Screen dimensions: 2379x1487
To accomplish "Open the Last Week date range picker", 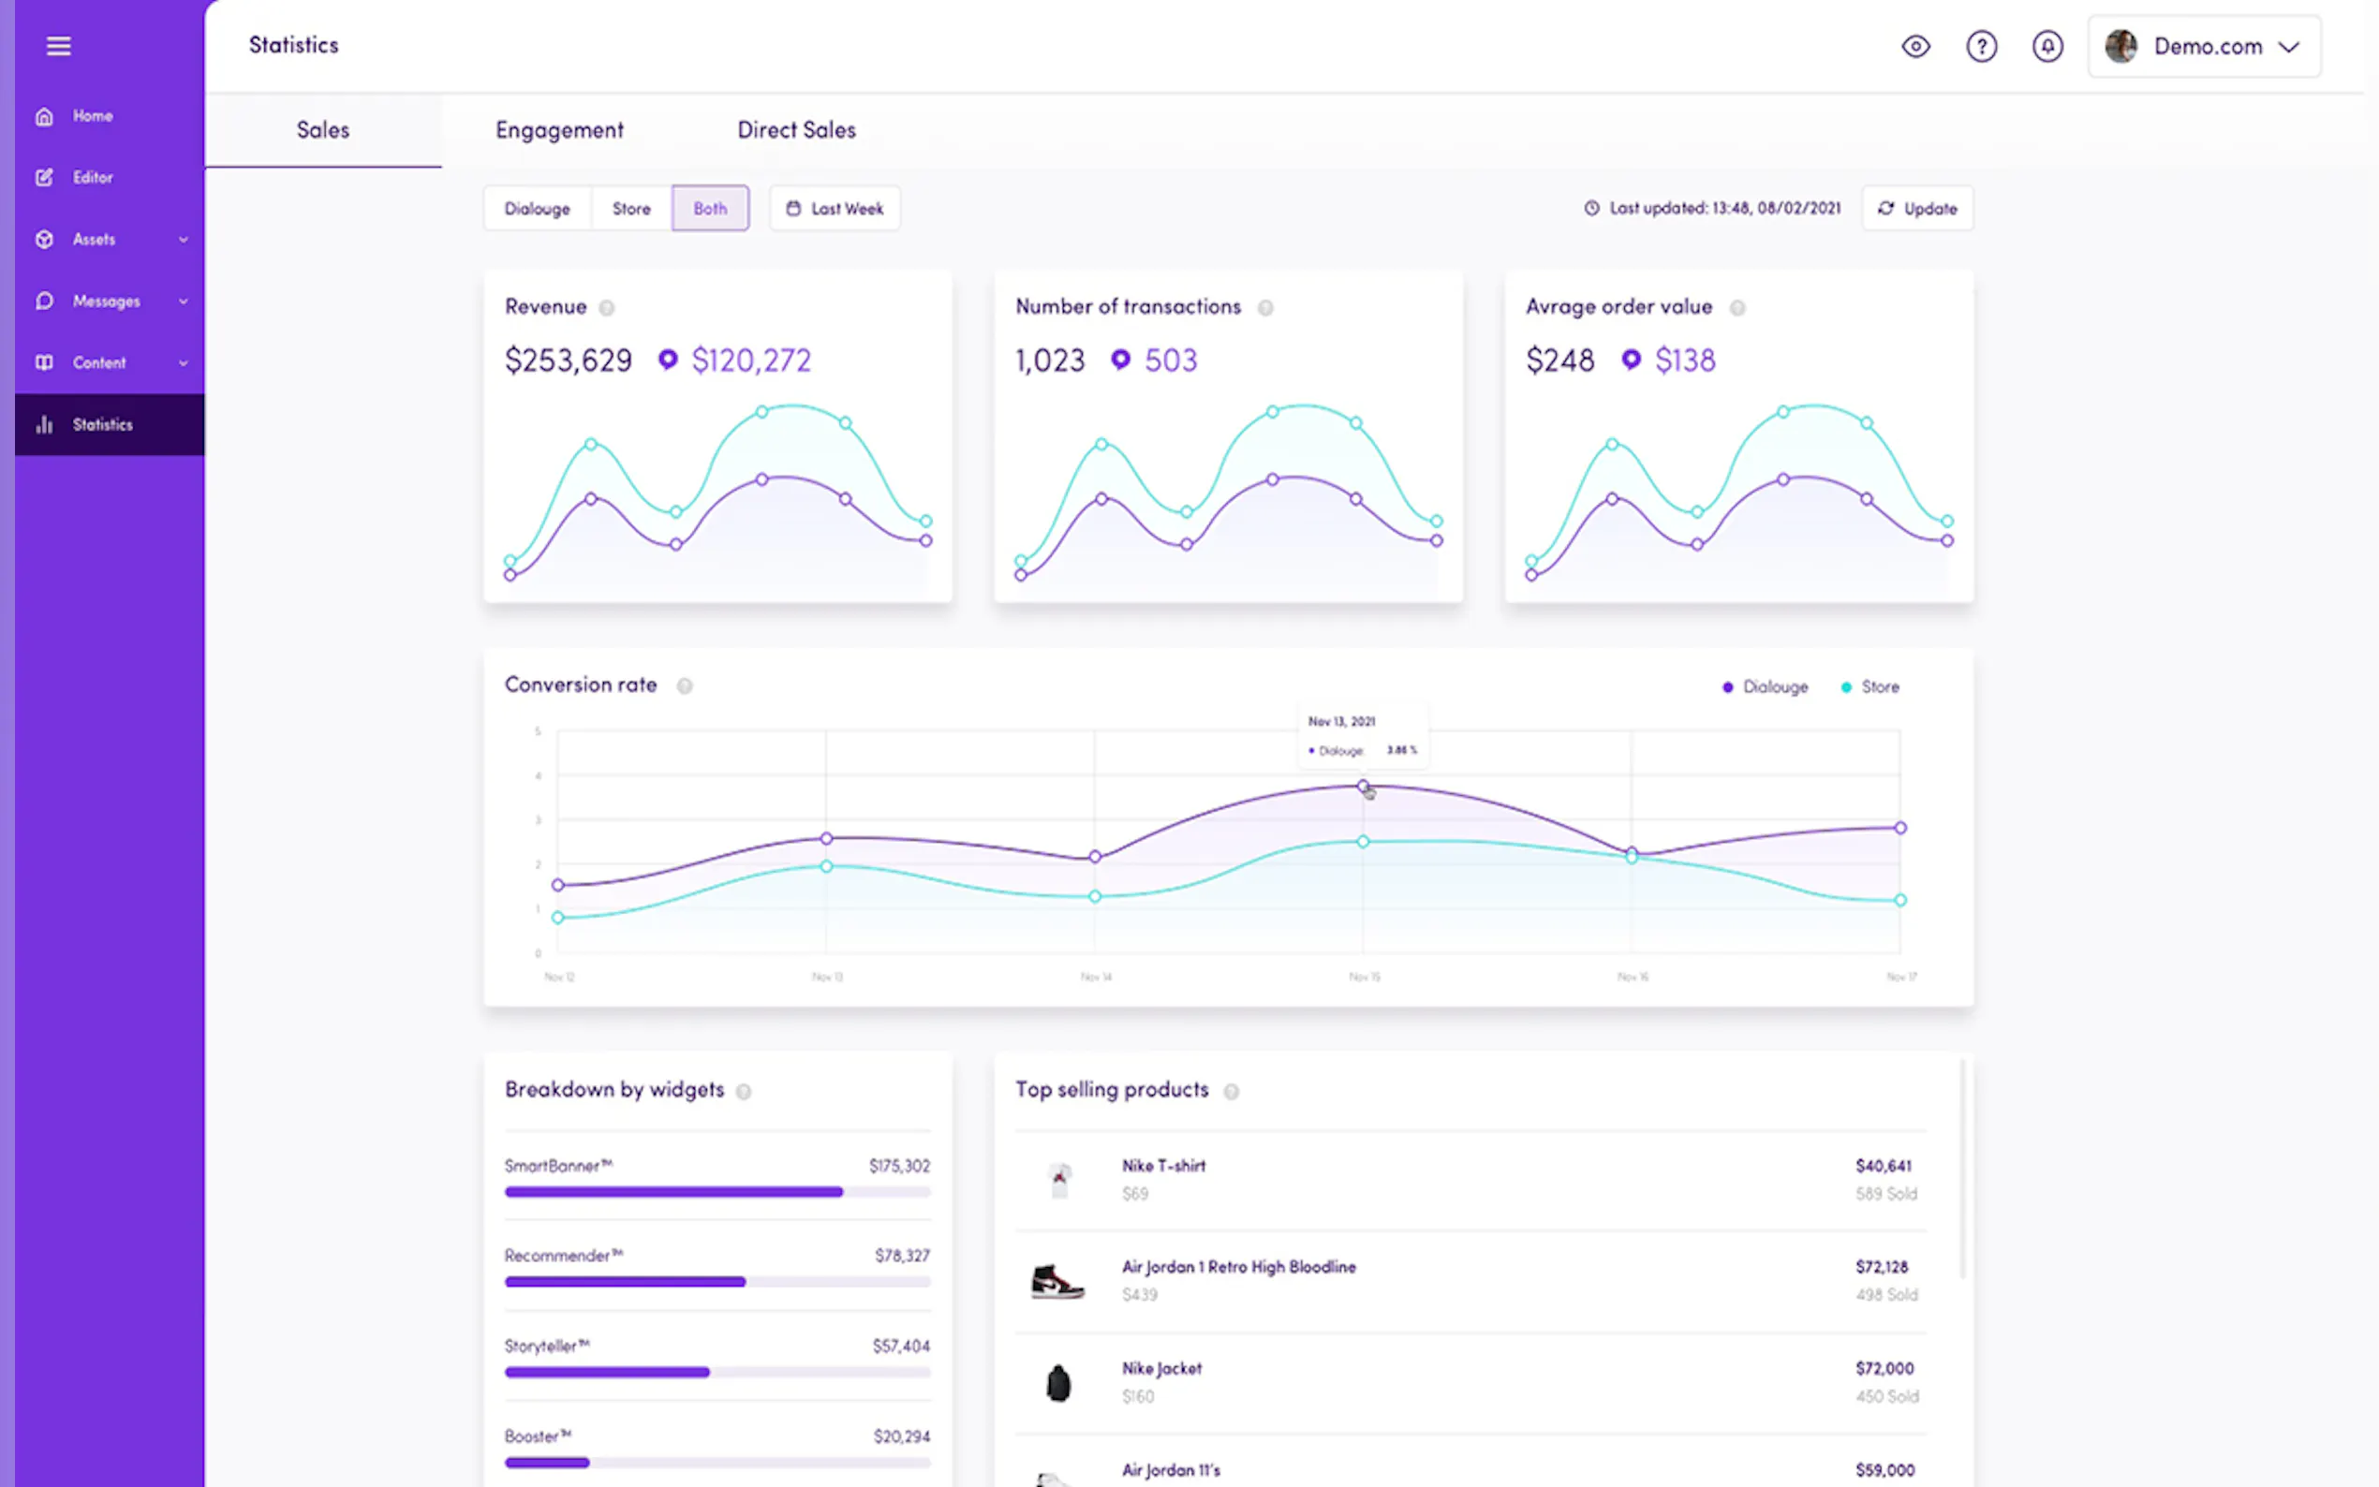I will pyautogui.click(x=834, y=209).
